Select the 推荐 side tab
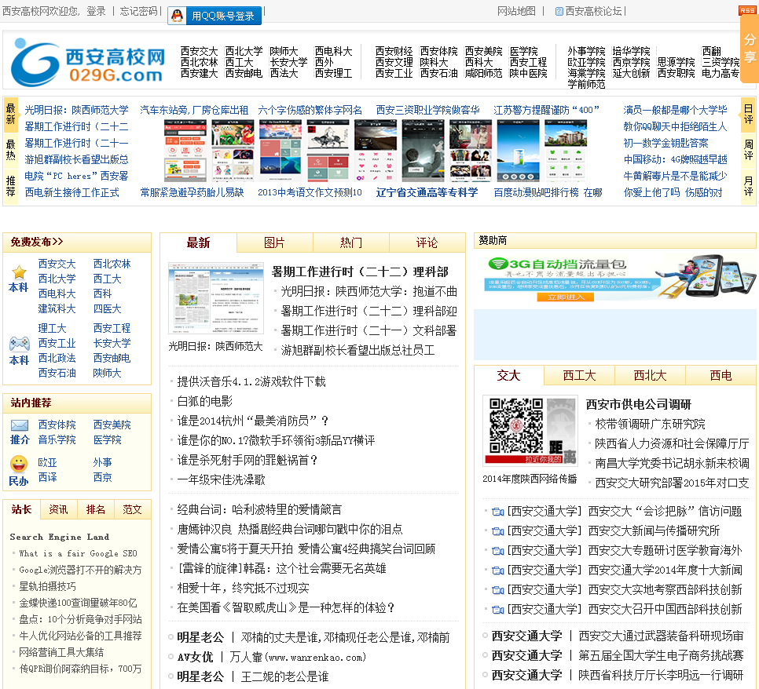Screen dimensions: 759x689 pos(11,186)
